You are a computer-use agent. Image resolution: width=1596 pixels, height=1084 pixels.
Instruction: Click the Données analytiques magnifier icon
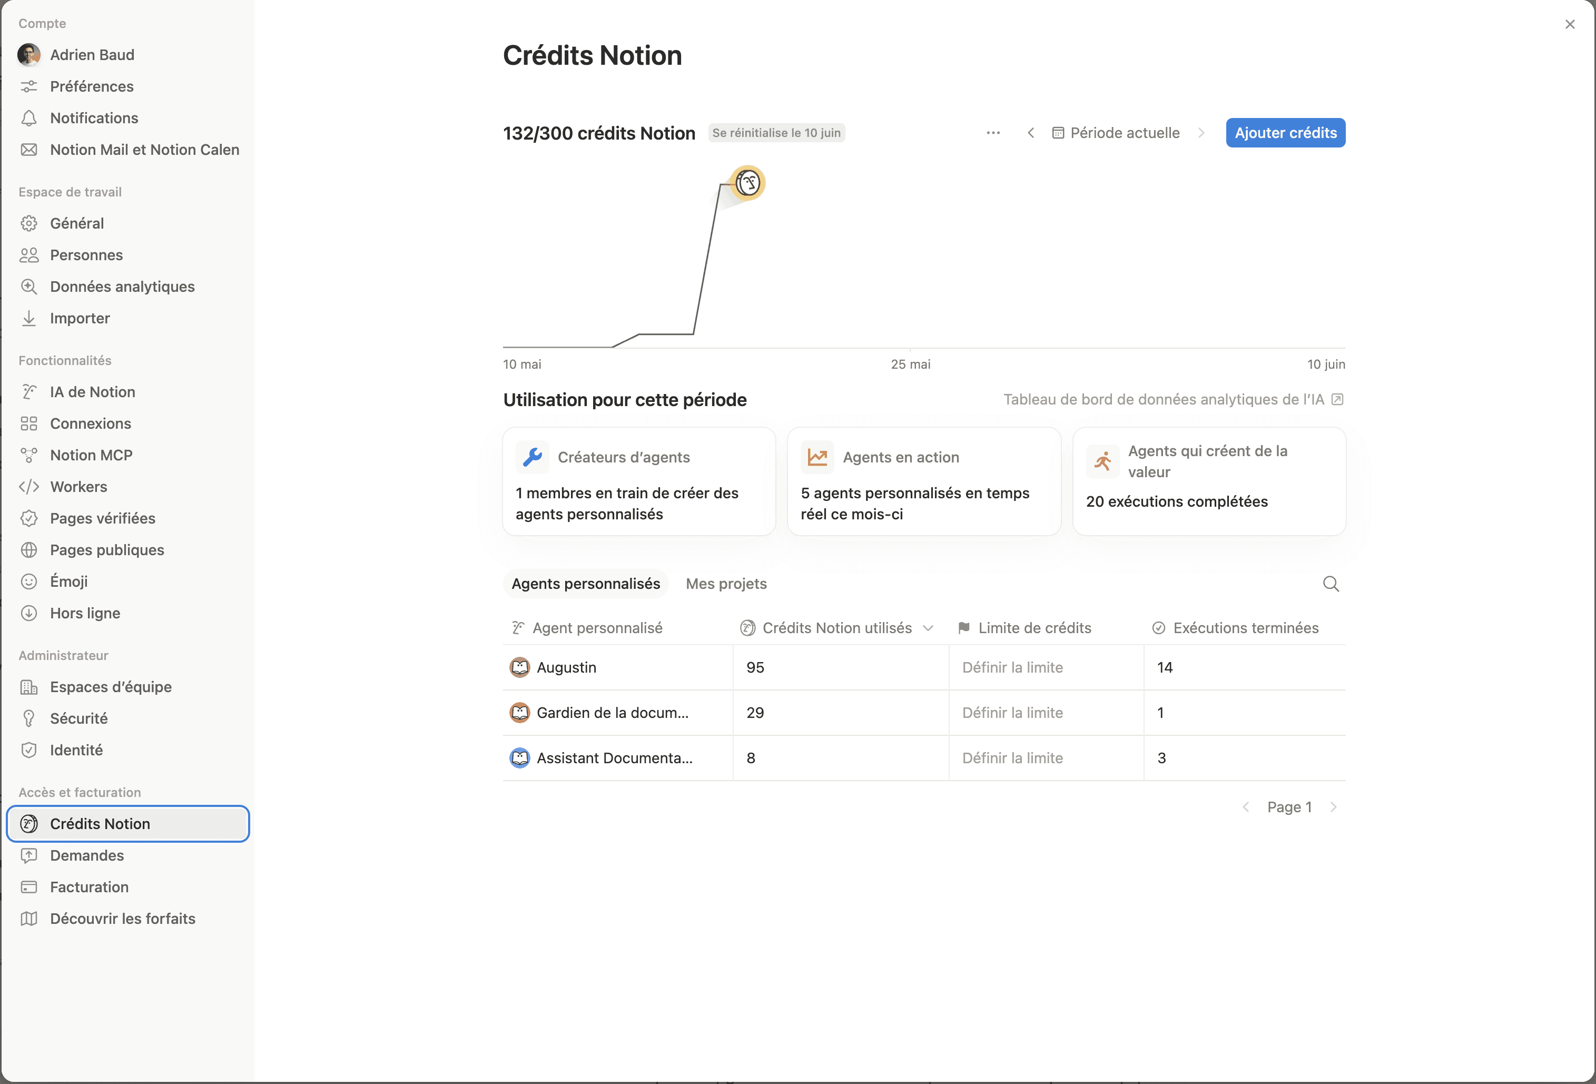pyautogui.click(x=29, y=287)
